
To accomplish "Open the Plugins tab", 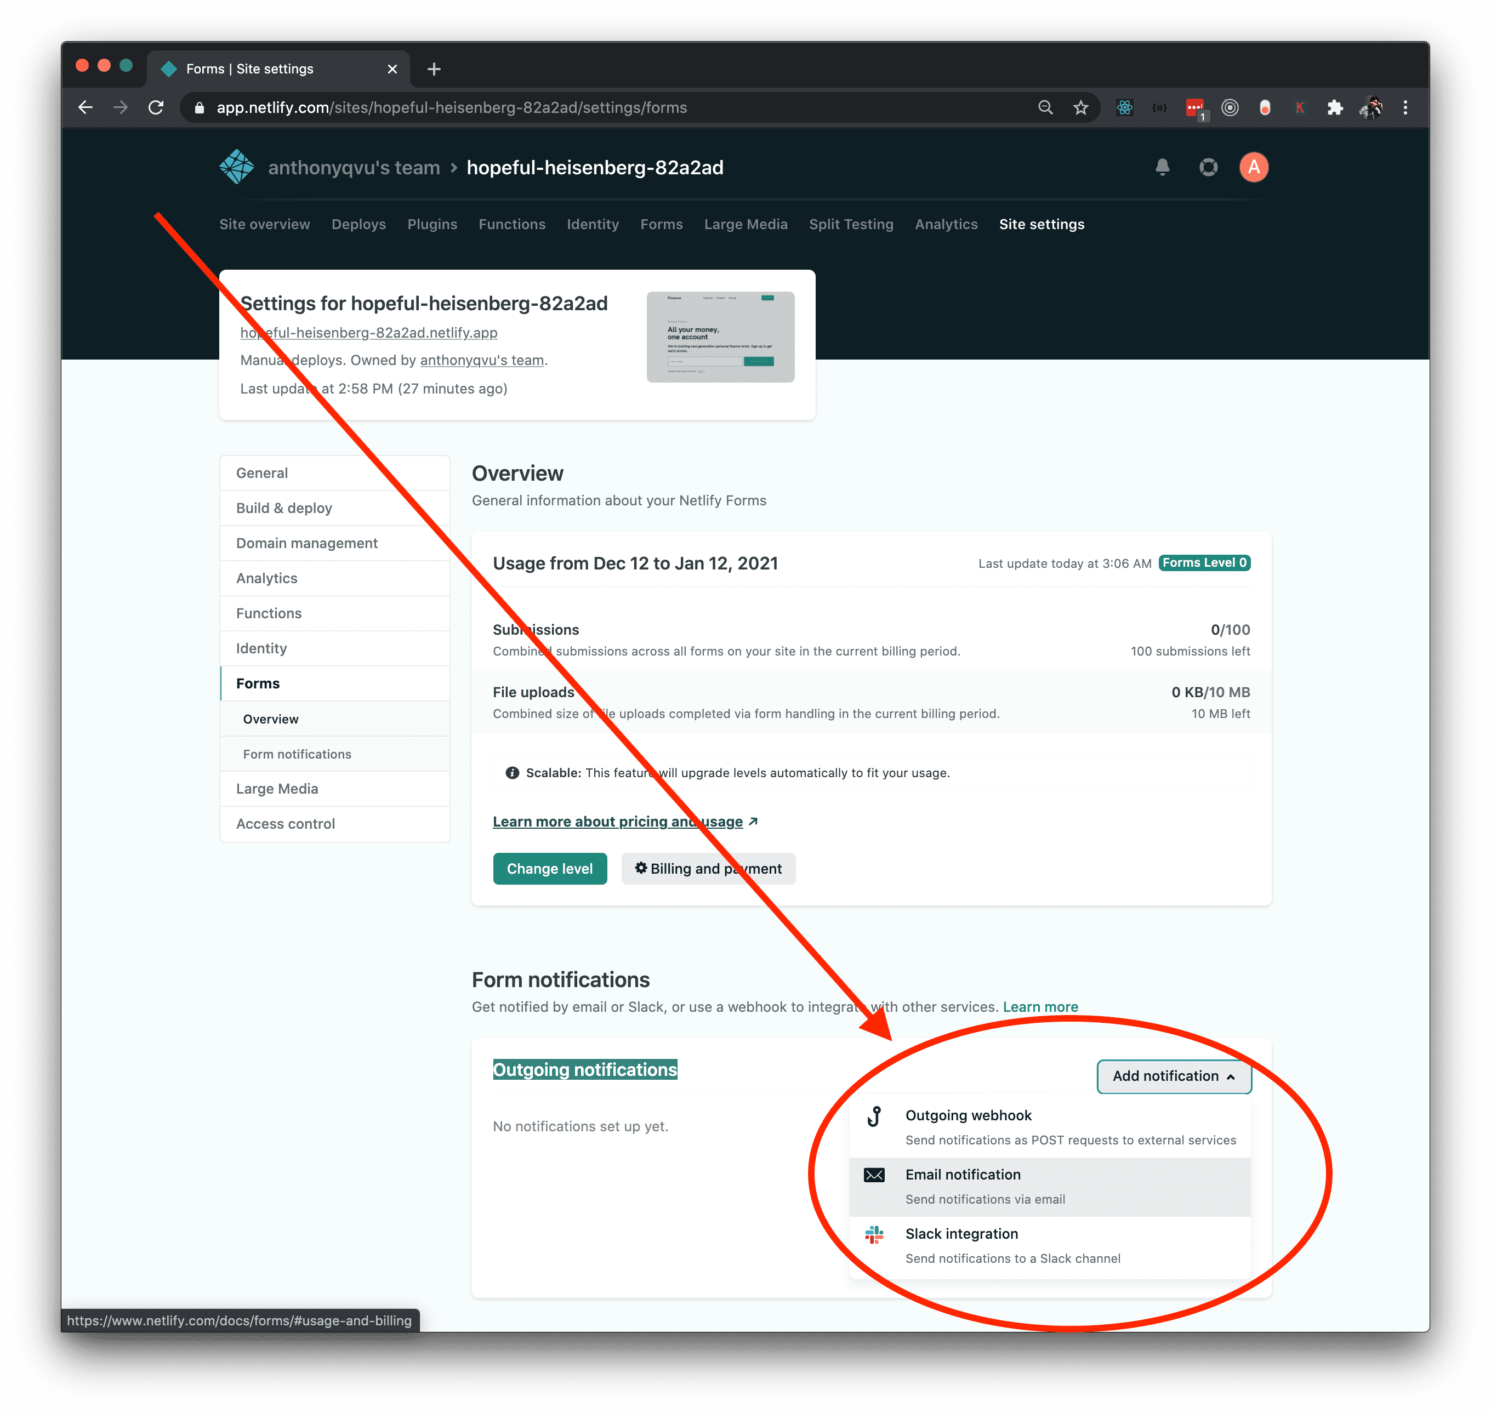I will click(432, 225).
